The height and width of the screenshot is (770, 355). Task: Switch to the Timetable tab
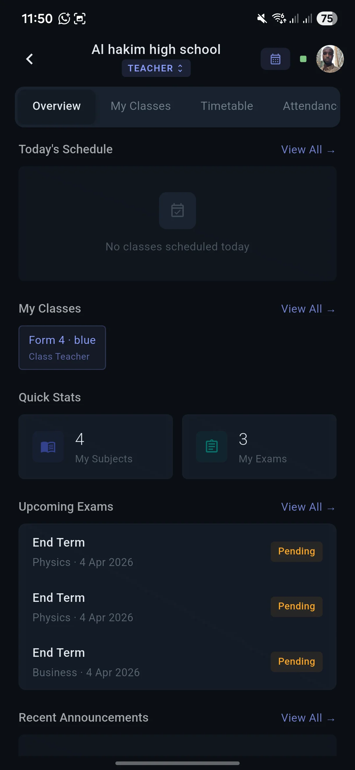pos(226,106)
